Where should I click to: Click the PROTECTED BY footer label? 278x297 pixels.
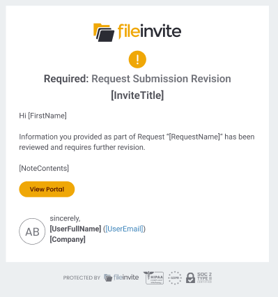(x=82, y=277)
